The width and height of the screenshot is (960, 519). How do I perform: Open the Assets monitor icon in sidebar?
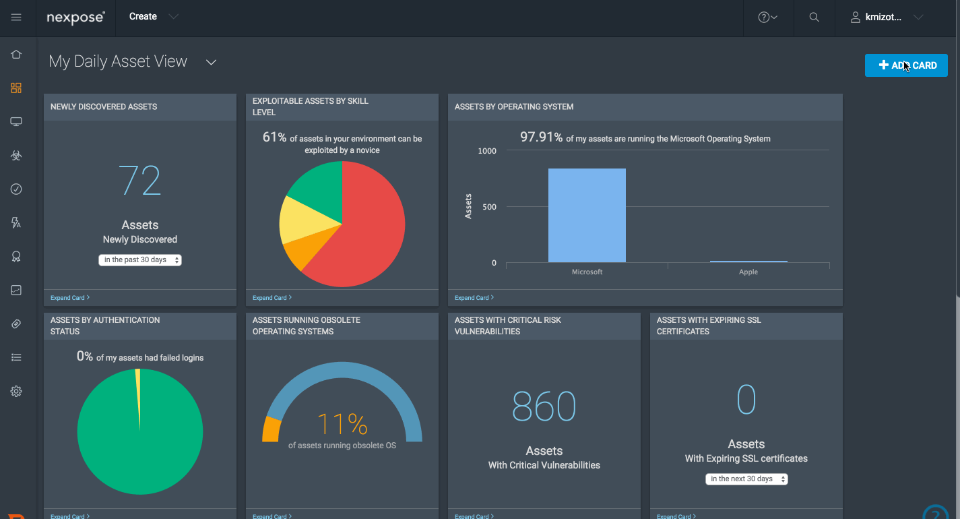coord(16,122)
